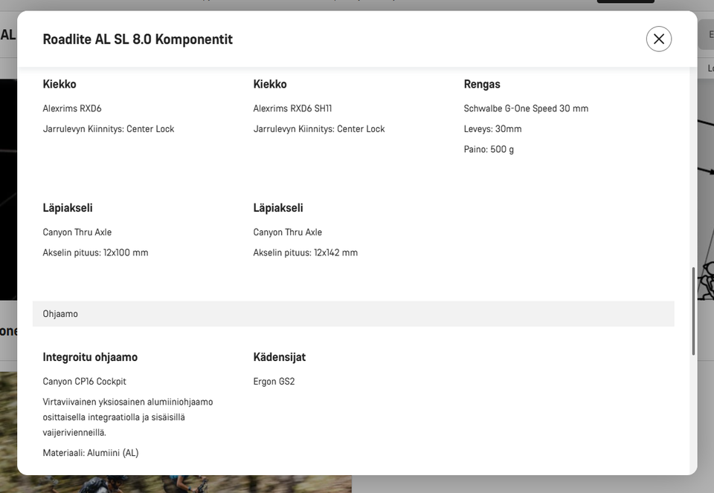
Task: Click the dark button behind the modal's top edge
Action: 625,1
